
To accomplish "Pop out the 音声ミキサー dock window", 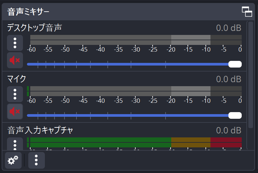I will point(247,12).
